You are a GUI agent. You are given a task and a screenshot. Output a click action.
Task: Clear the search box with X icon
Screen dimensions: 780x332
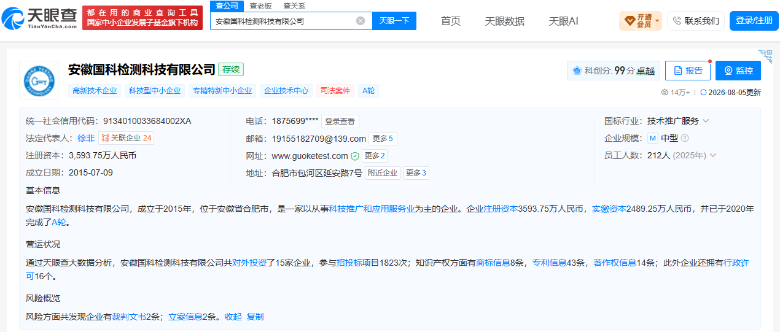click(x=361, y=21)
